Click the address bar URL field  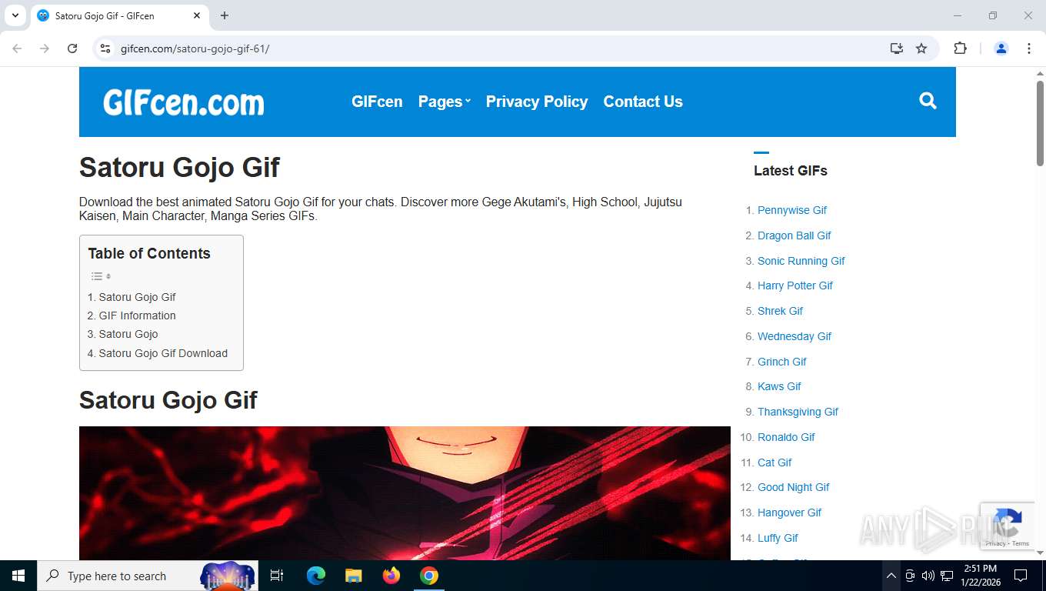click(x=492, y=48)
